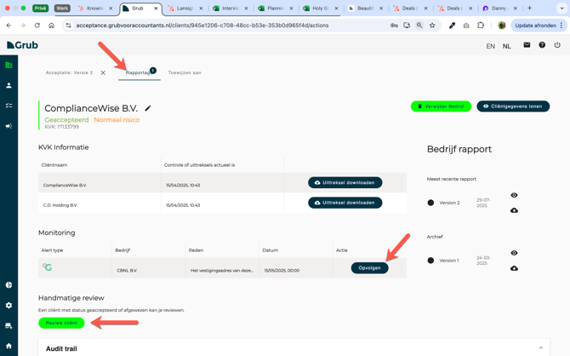Image resolution: width=570 pixels, height=356 pixels.
Task: Switch to Danny browser tab
Action: click(x=499, y=8)
